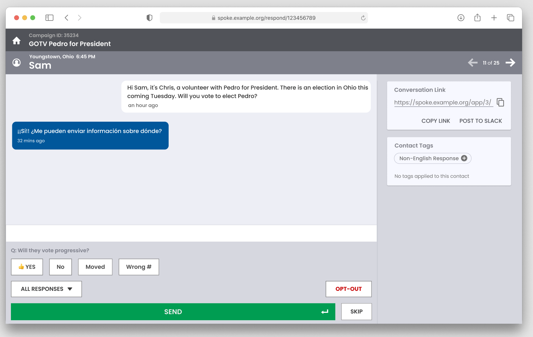Mark contact as Moved
Screen dimensions: 533x337
click(x=95, y=267)
